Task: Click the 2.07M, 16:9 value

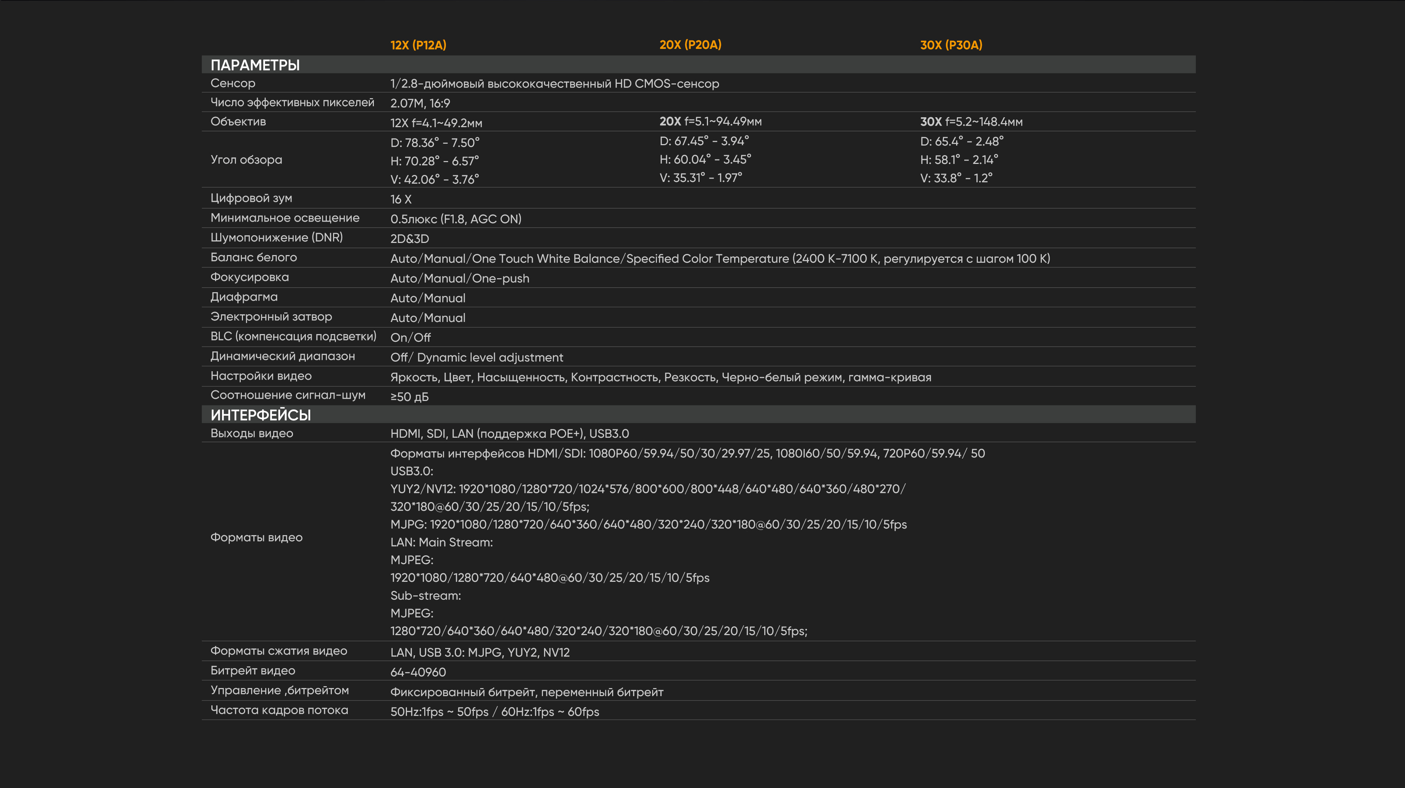Action: (420, 103)
